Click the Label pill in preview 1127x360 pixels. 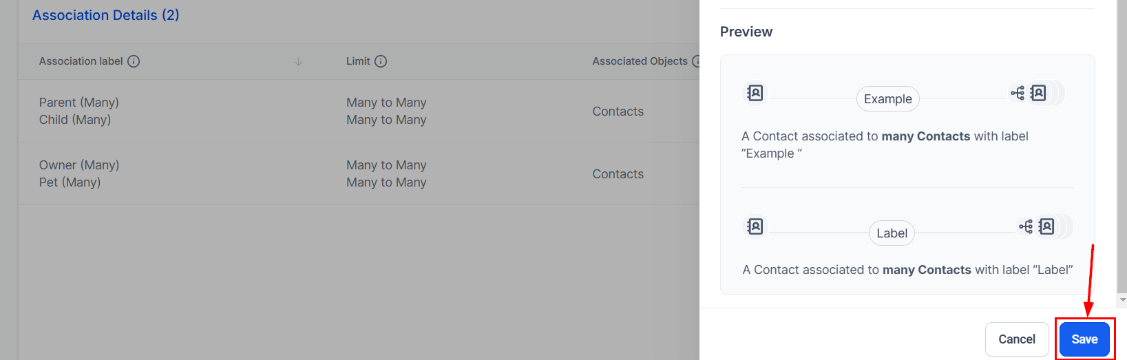click(892, 233)
